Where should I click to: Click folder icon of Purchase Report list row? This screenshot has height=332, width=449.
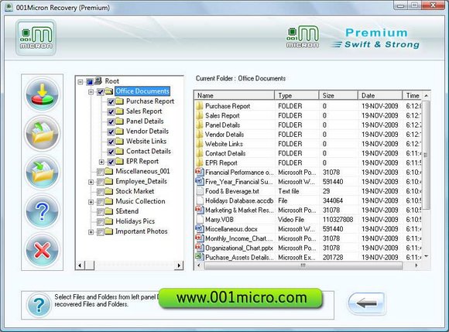199,106
